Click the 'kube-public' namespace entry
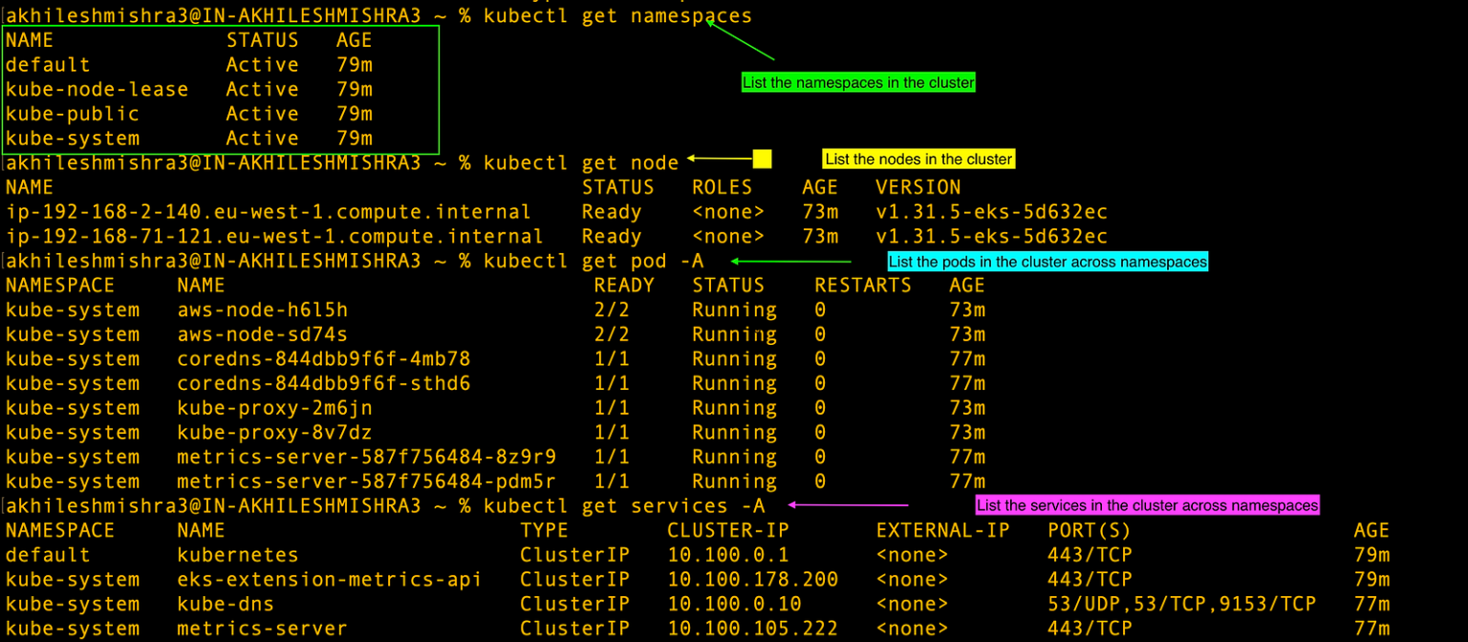This screenshot has height=642, width=1468. click(74, 113)
